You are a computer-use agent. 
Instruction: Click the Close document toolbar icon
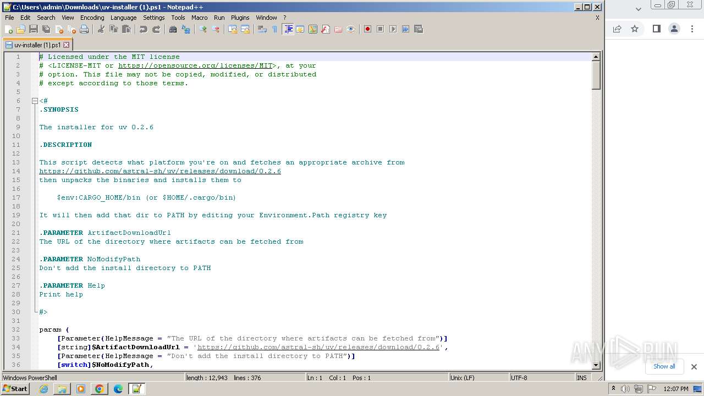[x=59, y=29]
